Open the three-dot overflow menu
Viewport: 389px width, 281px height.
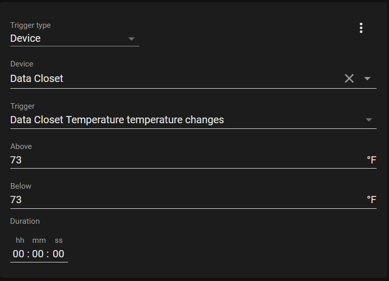coord(361,28)
